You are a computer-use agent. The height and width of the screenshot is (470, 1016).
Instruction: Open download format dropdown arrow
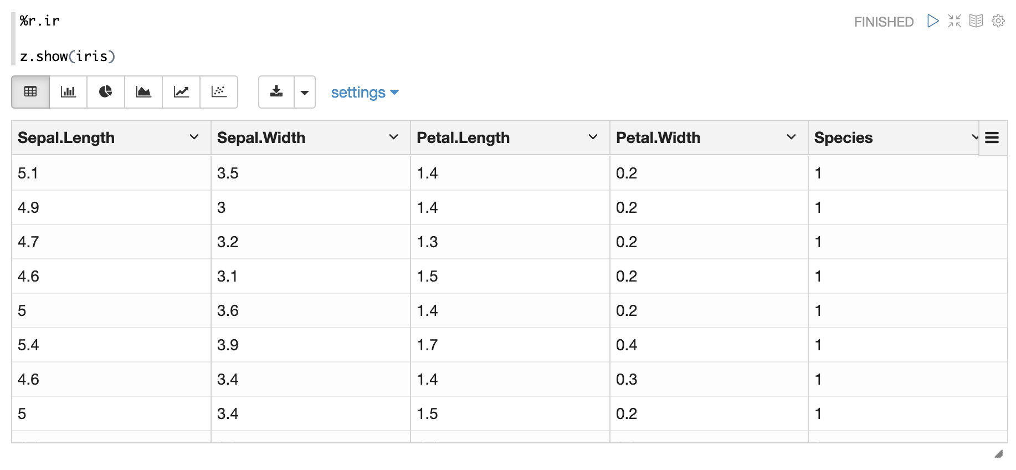(305, 92)
